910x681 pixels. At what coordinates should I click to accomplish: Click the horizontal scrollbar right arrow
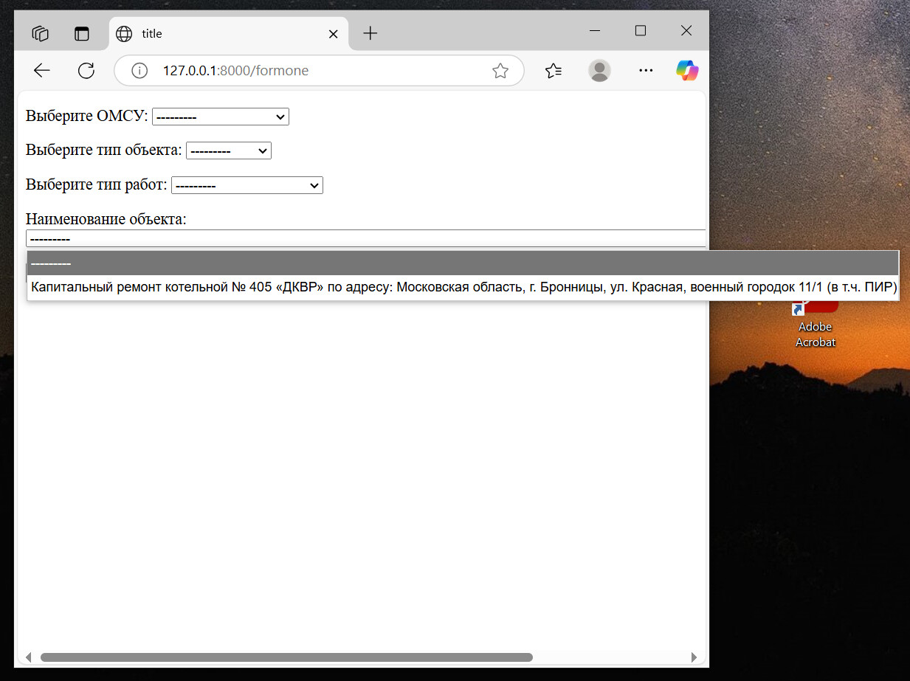coord(694,657)
